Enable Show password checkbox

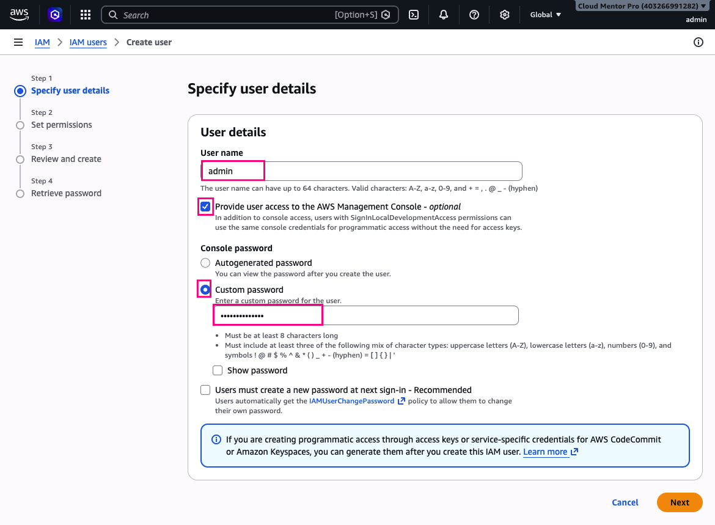tap(218, 370)
